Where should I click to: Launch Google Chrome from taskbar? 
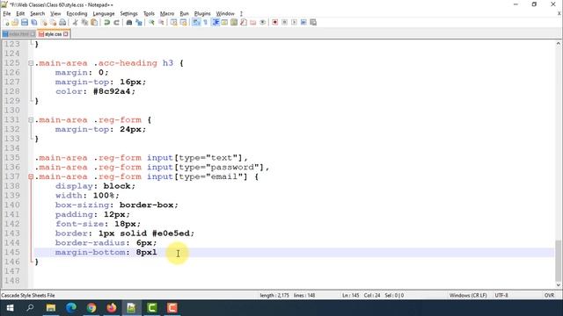(x=91, y=308)
